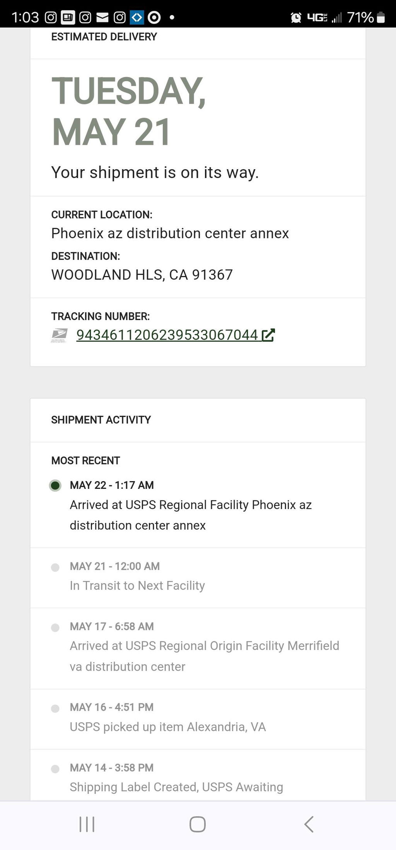Tap the USPS picked up item Alexandria entry

168,727
